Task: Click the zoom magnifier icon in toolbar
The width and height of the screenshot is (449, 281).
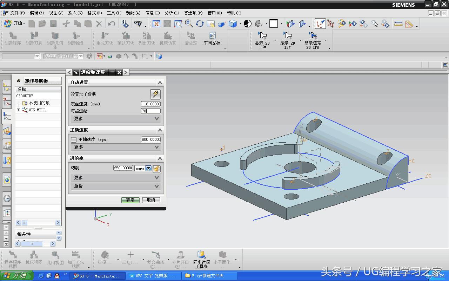Action: click(189, 24)
